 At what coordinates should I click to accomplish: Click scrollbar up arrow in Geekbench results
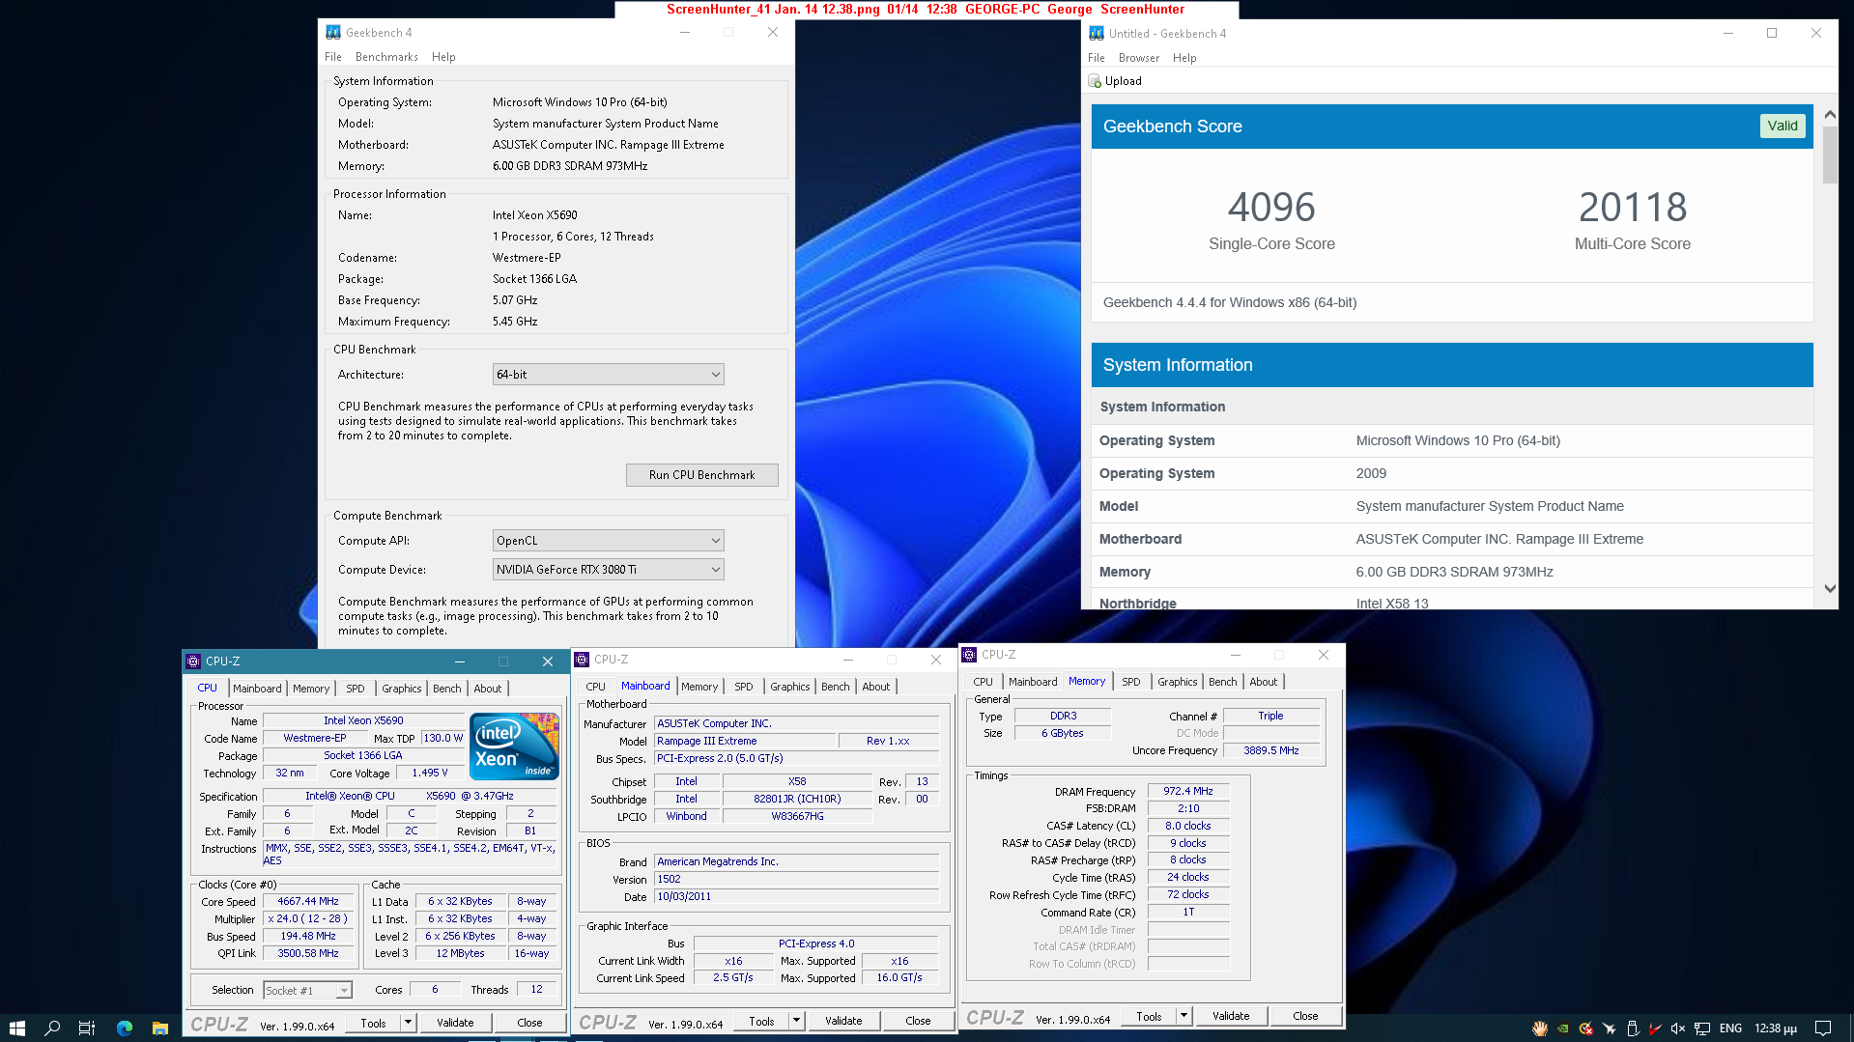point(1830,115)
